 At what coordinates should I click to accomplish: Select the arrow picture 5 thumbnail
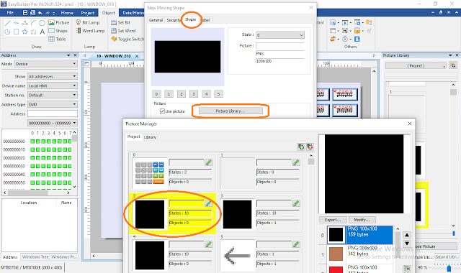coord(237,256)
